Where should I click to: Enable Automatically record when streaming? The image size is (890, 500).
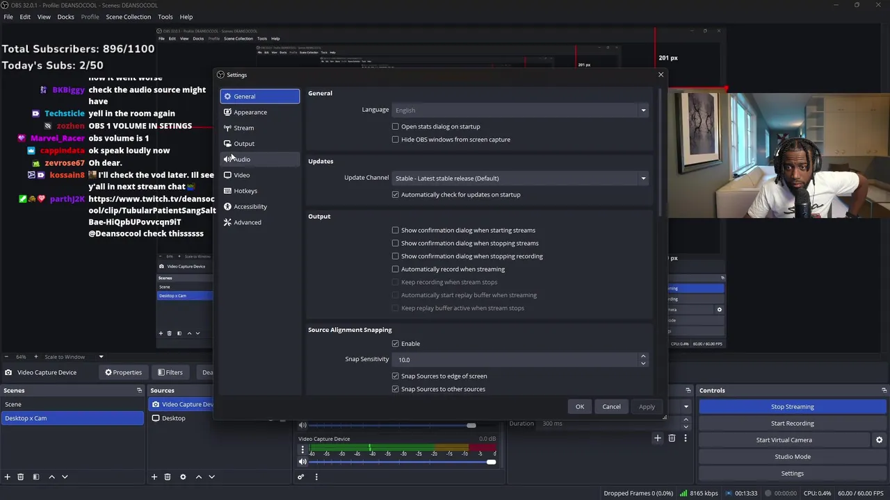pos(396,269)
